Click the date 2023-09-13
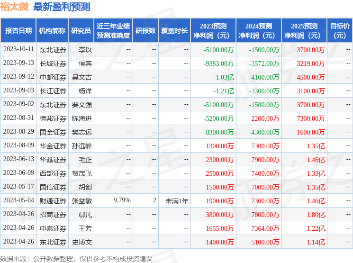 pyautogui.click(x=18, y=63)
